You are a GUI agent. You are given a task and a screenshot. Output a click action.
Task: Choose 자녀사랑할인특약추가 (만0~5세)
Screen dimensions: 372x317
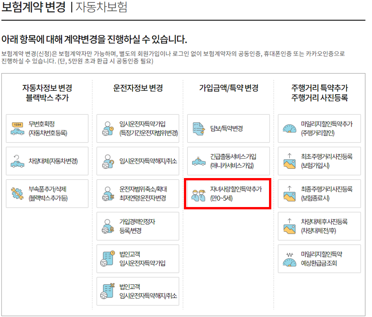pyautogui.click(x=228, y=194)
